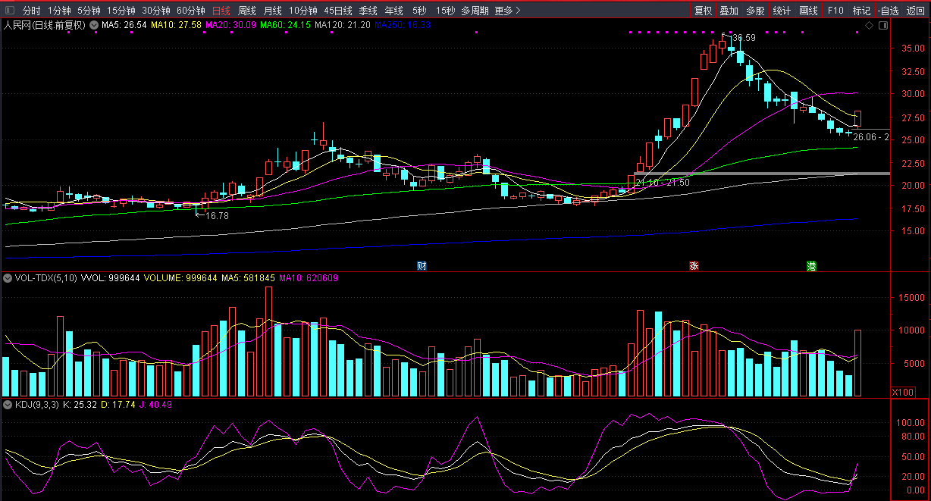Click the panel layout icon at top-left

[x=10, y=11]
